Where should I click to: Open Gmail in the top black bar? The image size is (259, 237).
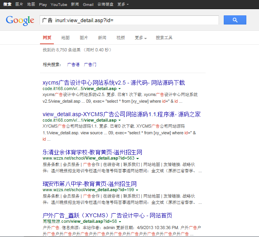click(88, 5)
